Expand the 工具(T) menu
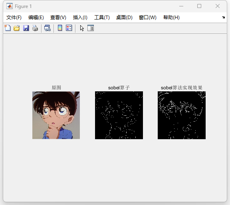The image size is (230, 205). point(102,18)
